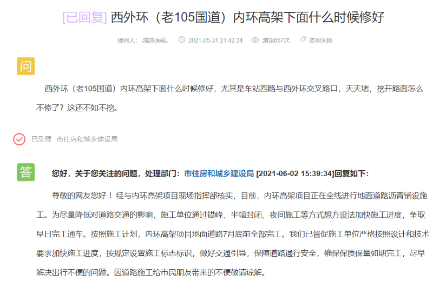The width and height of the screenshot is (433, 281).
Task: Click the phrase 内环高架项目地面道路7月底前全部完工
Action: point(214,234)
